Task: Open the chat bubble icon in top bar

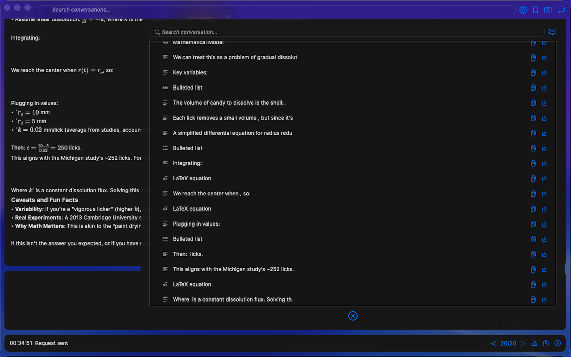Action: pos(561,10)
